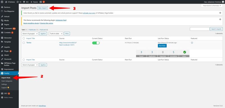The image size is (225, 108).
Task: Check the Torino import checkbox
Action: pos(24,43)
